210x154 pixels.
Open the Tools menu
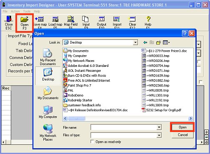coord(27,11)
